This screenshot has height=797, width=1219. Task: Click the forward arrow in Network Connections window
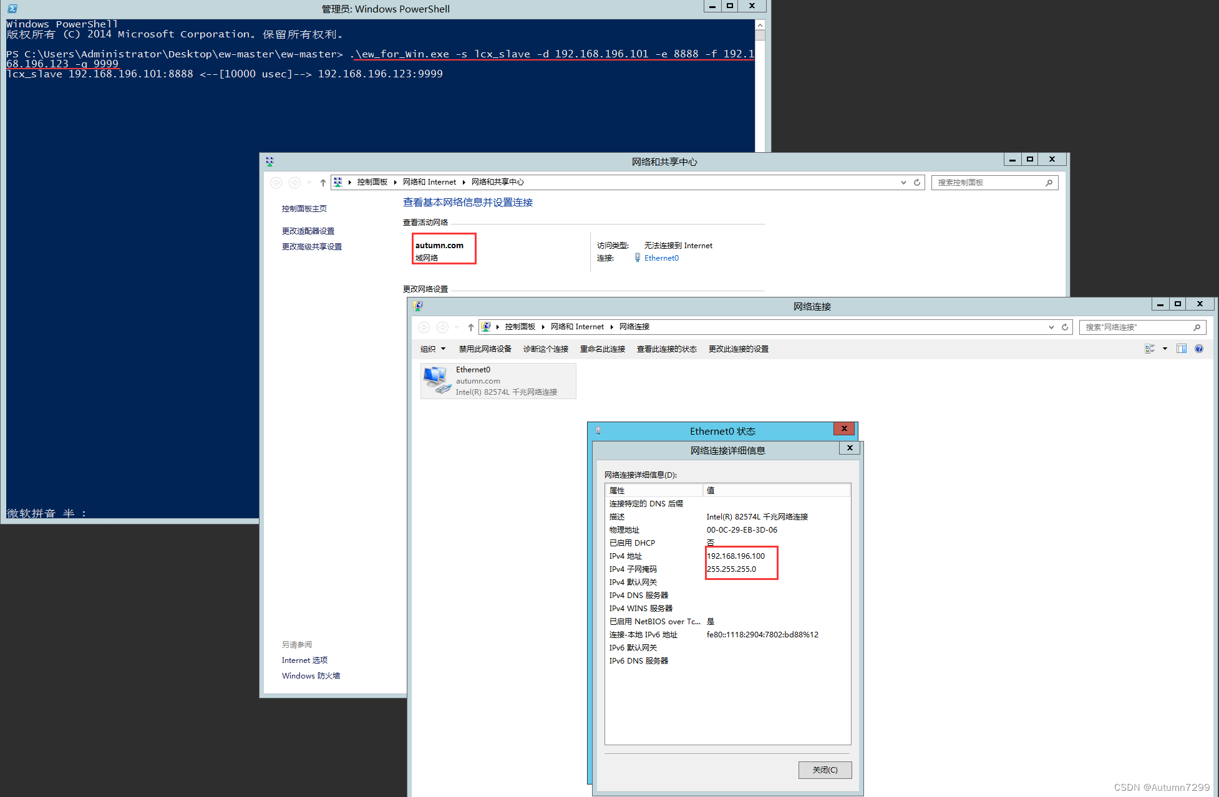(442, 327)
